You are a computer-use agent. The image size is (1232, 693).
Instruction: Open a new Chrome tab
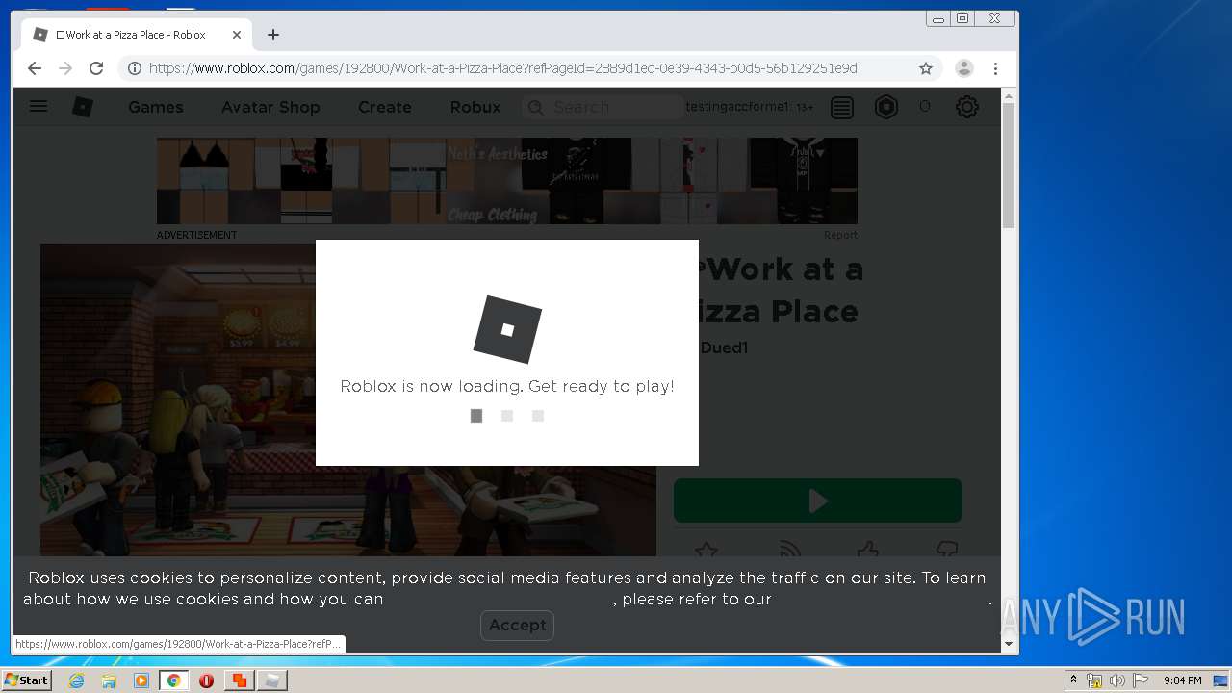273,35
